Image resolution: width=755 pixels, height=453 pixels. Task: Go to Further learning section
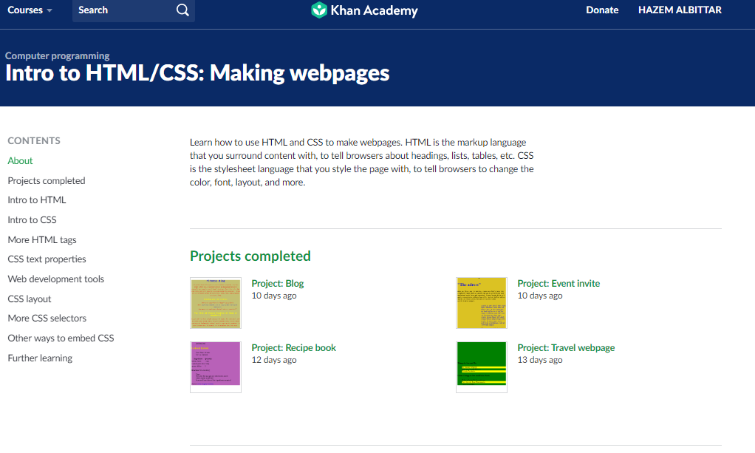(40, 358)
